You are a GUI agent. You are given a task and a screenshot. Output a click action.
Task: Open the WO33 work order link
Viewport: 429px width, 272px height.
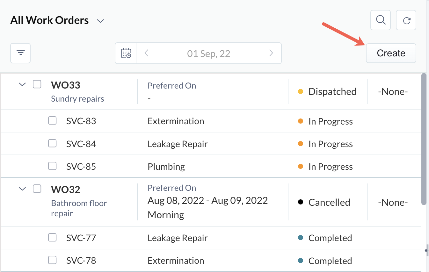65,85
